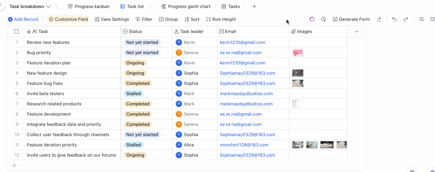Toggle the select-all checkbox in header
This screenshot has width=435, height=172.
click(x=17, y=31)
